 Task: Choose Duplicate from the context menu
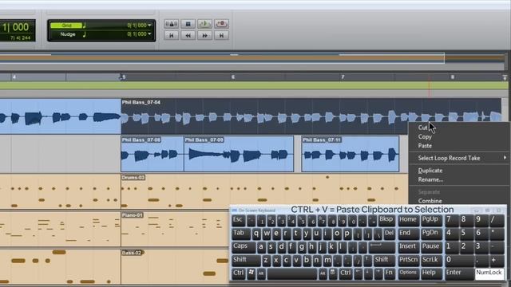pyautogui.click(x=430, y=171)
